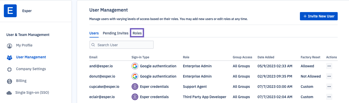Click the Third Party App Developer role
The width and height of the screenshot is (349, 103).
[205, 97]
